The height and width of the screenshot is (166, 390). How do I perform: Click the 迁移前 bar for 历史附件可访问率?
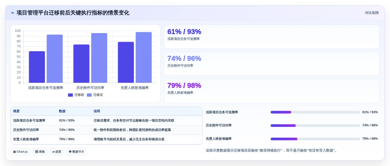pyautogui.click(x=81, y=64)
